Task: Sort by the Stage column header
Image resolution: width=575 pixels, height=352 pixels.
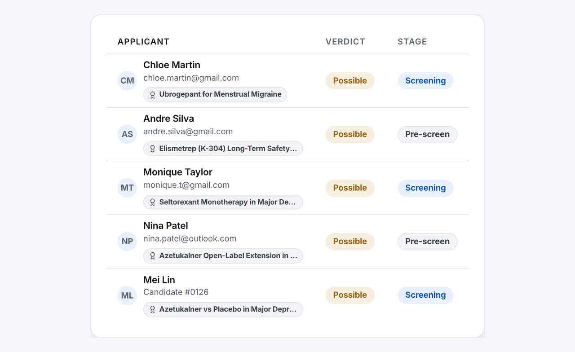Action: pos(412,42)
